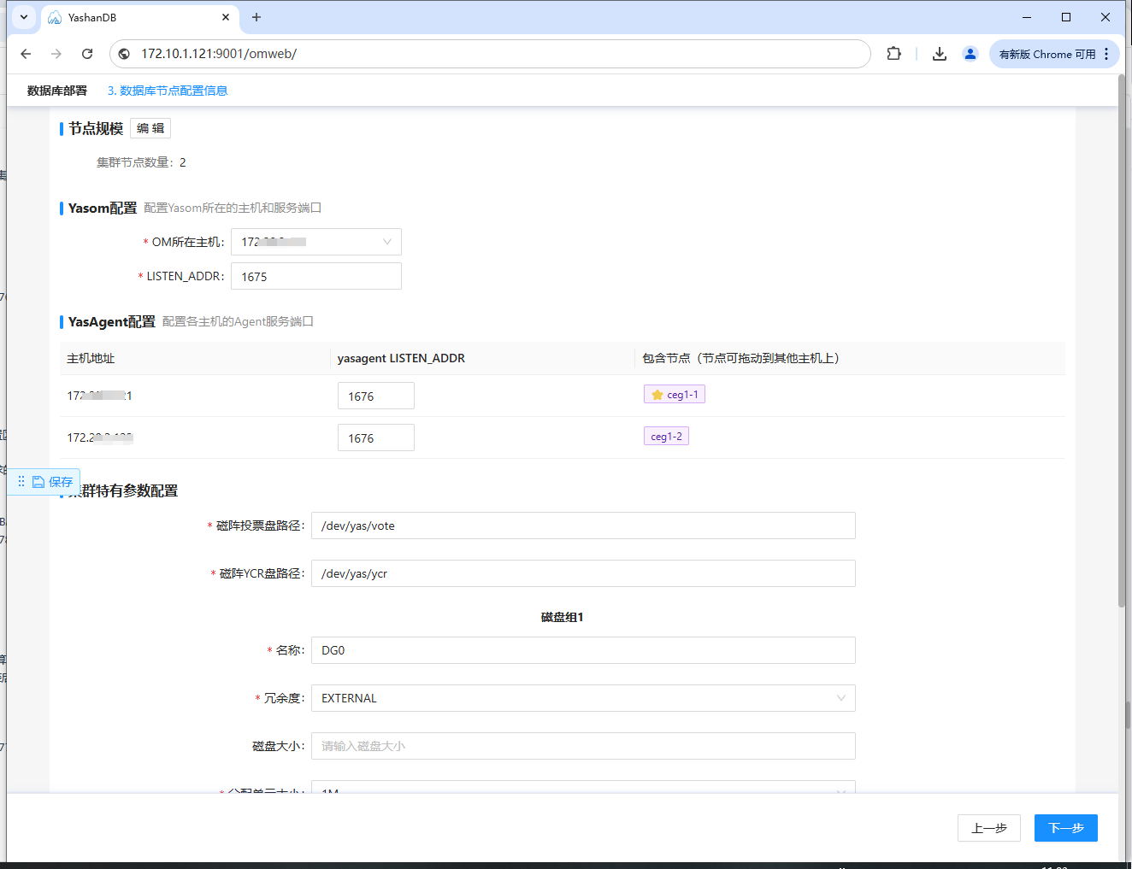Click the 磁盘大小 input field

[583, 746]
